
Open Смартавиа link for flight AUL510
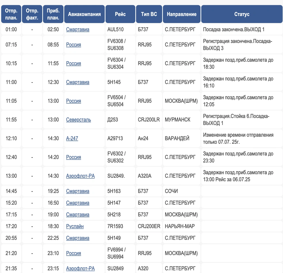coord(78,29)
